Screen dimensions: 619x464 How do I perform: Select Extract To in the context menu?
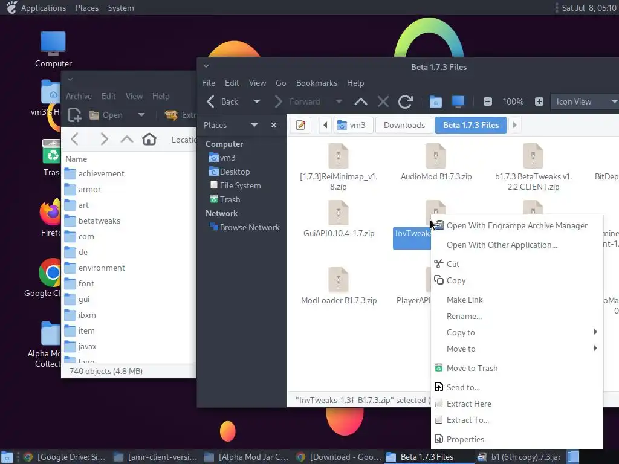point(517,420)
